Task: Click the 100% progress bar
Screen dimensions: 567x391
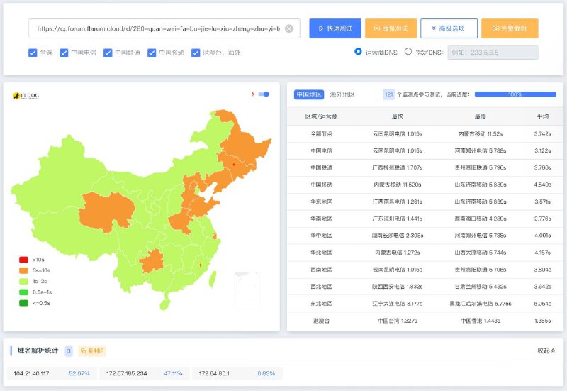Action: (515, 94)
